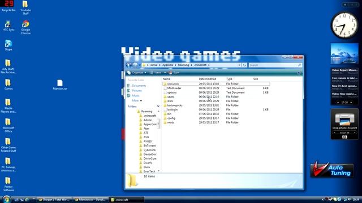362x203 pixels.
Task: Go back in the Explorer window
Action: pyautogui.click(x=129, y=65)
